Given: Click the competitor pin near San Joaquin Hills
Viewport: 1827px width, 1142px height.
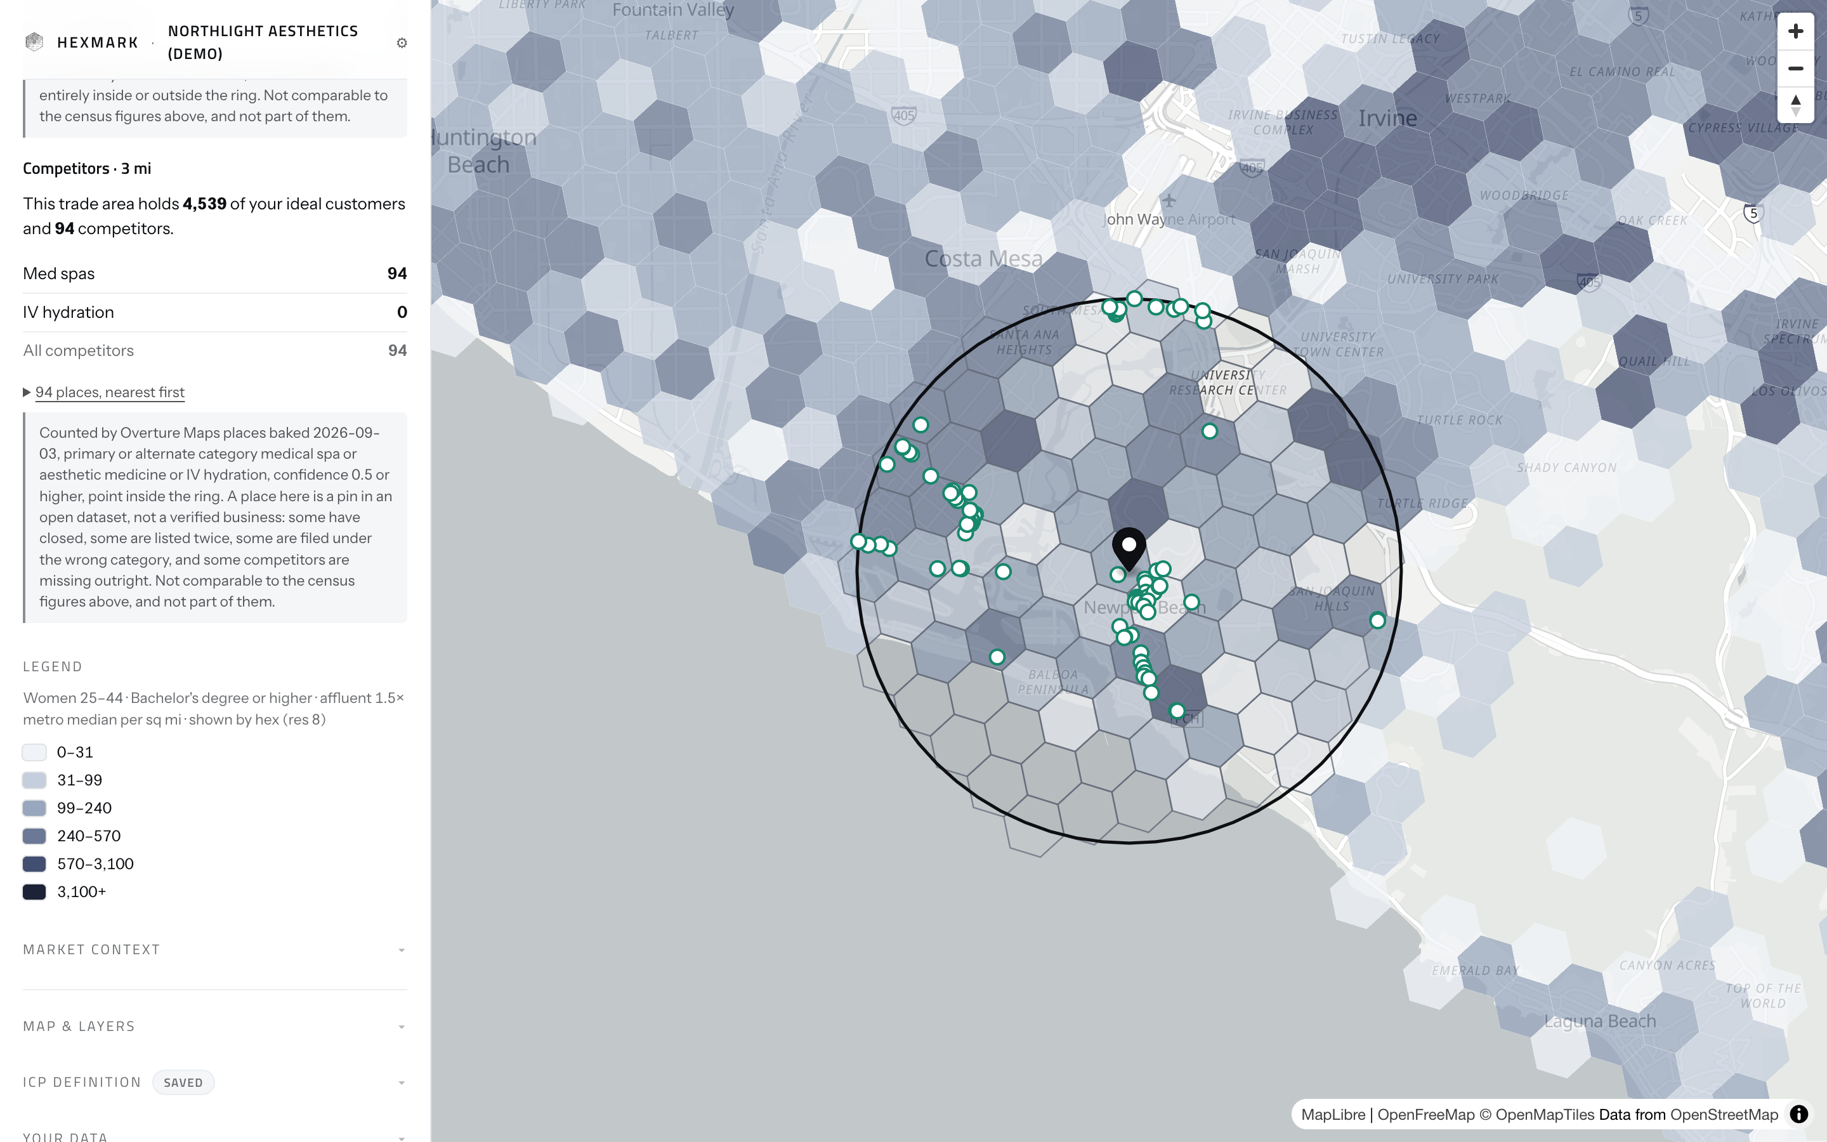Looking at the screenshot, I should (x=1377, y=621).
